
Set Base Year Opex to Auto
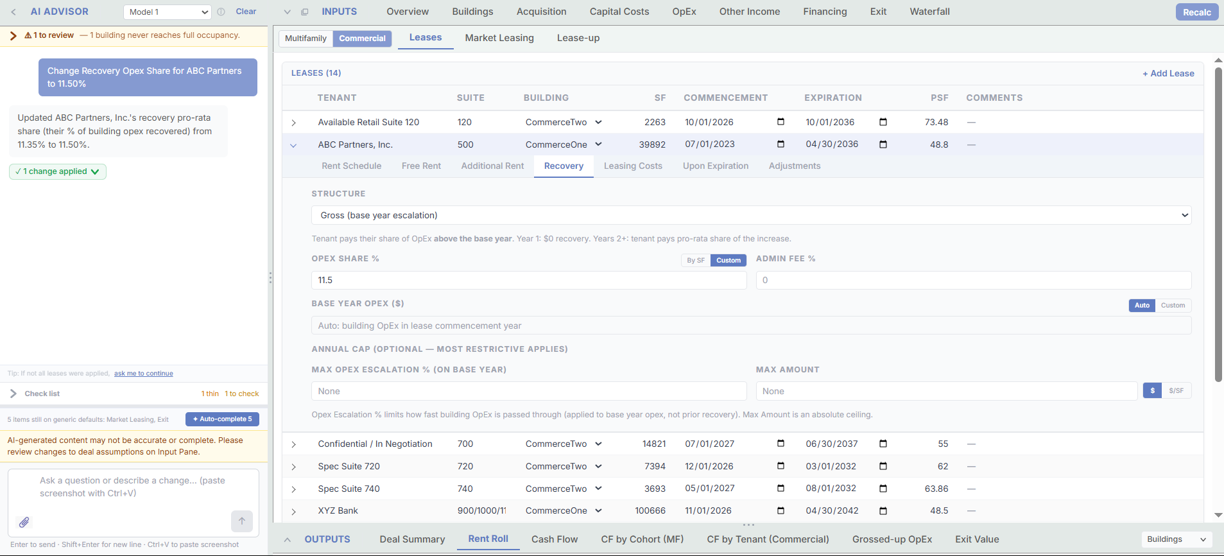[x=1142, y=306]
